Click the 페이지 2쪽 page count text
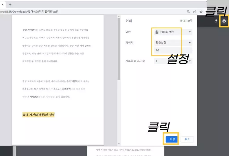This screenshot has height=156, width=229. pyautogui.click(x=186, y=21)
